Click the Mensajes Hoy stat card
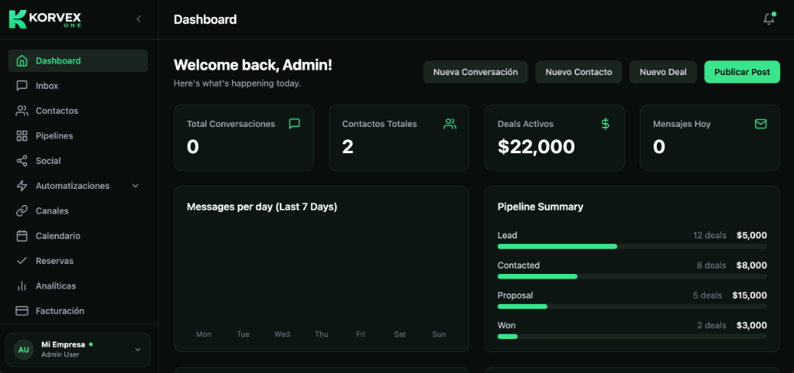Viewport: 794px width, 373px height. [x=710, y=138]
